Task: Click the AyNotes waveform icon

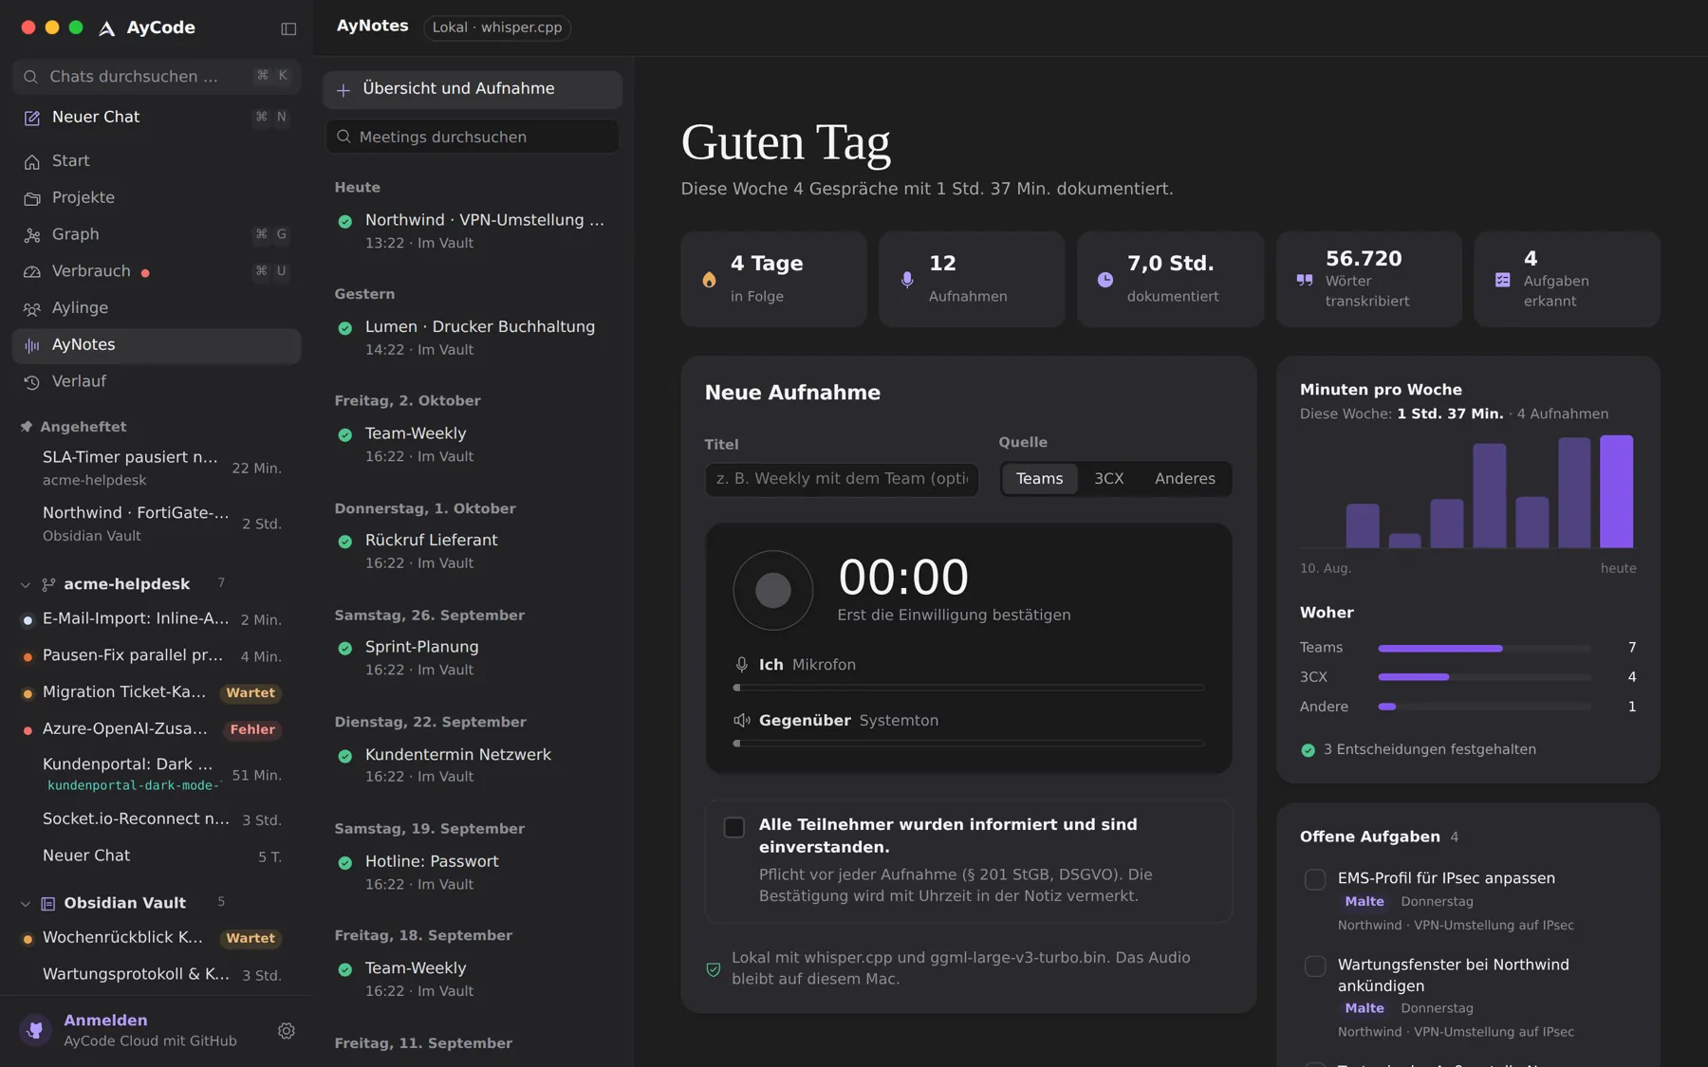Action: (x=32, y=345)
